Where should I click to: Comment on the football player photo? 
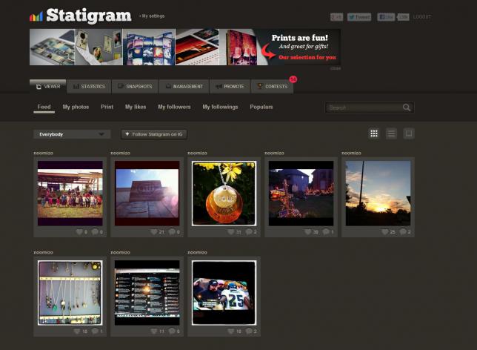tap(249, 331)
